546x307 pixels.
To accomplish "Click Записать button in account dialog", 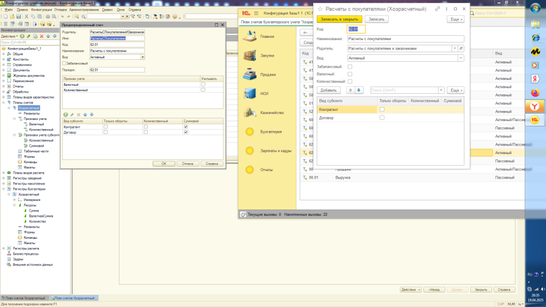I will pos(376,19).
